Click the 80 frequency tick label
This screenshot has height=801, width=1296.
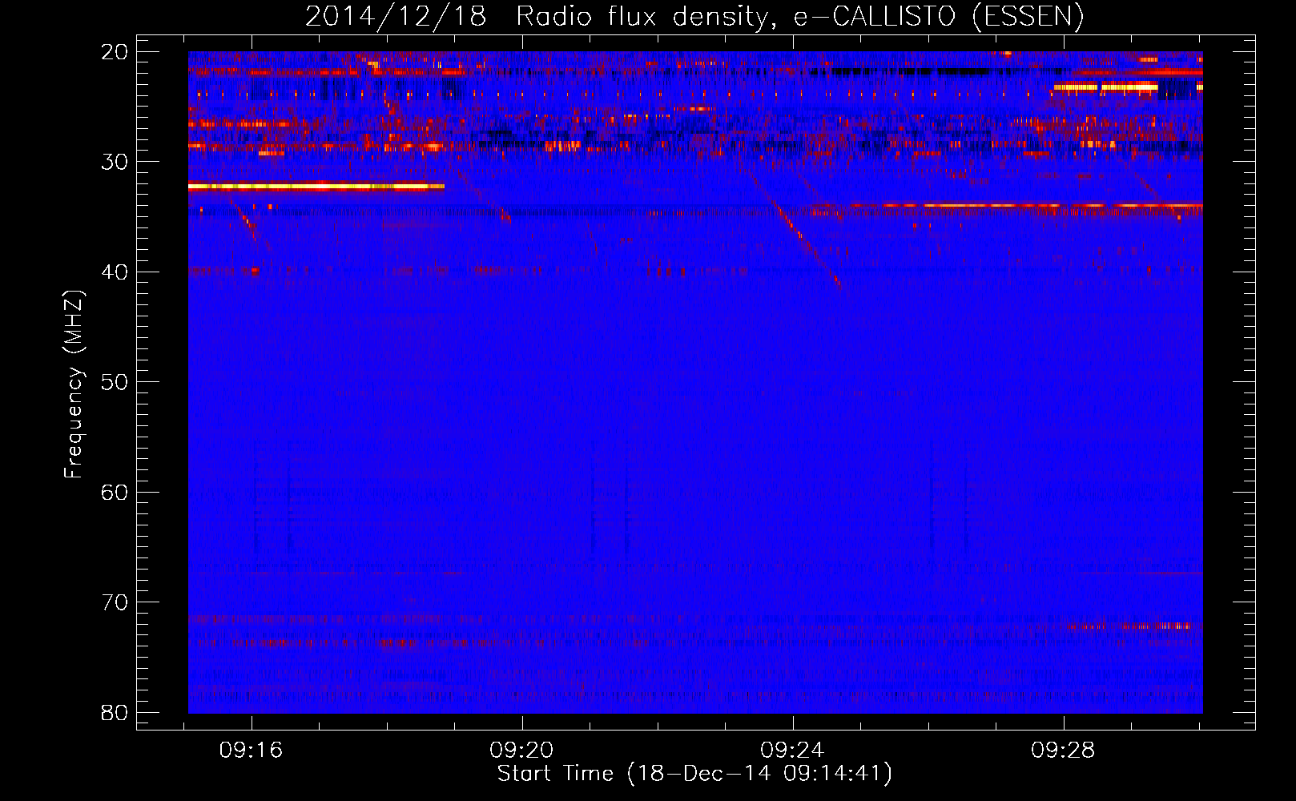[115, 712]
